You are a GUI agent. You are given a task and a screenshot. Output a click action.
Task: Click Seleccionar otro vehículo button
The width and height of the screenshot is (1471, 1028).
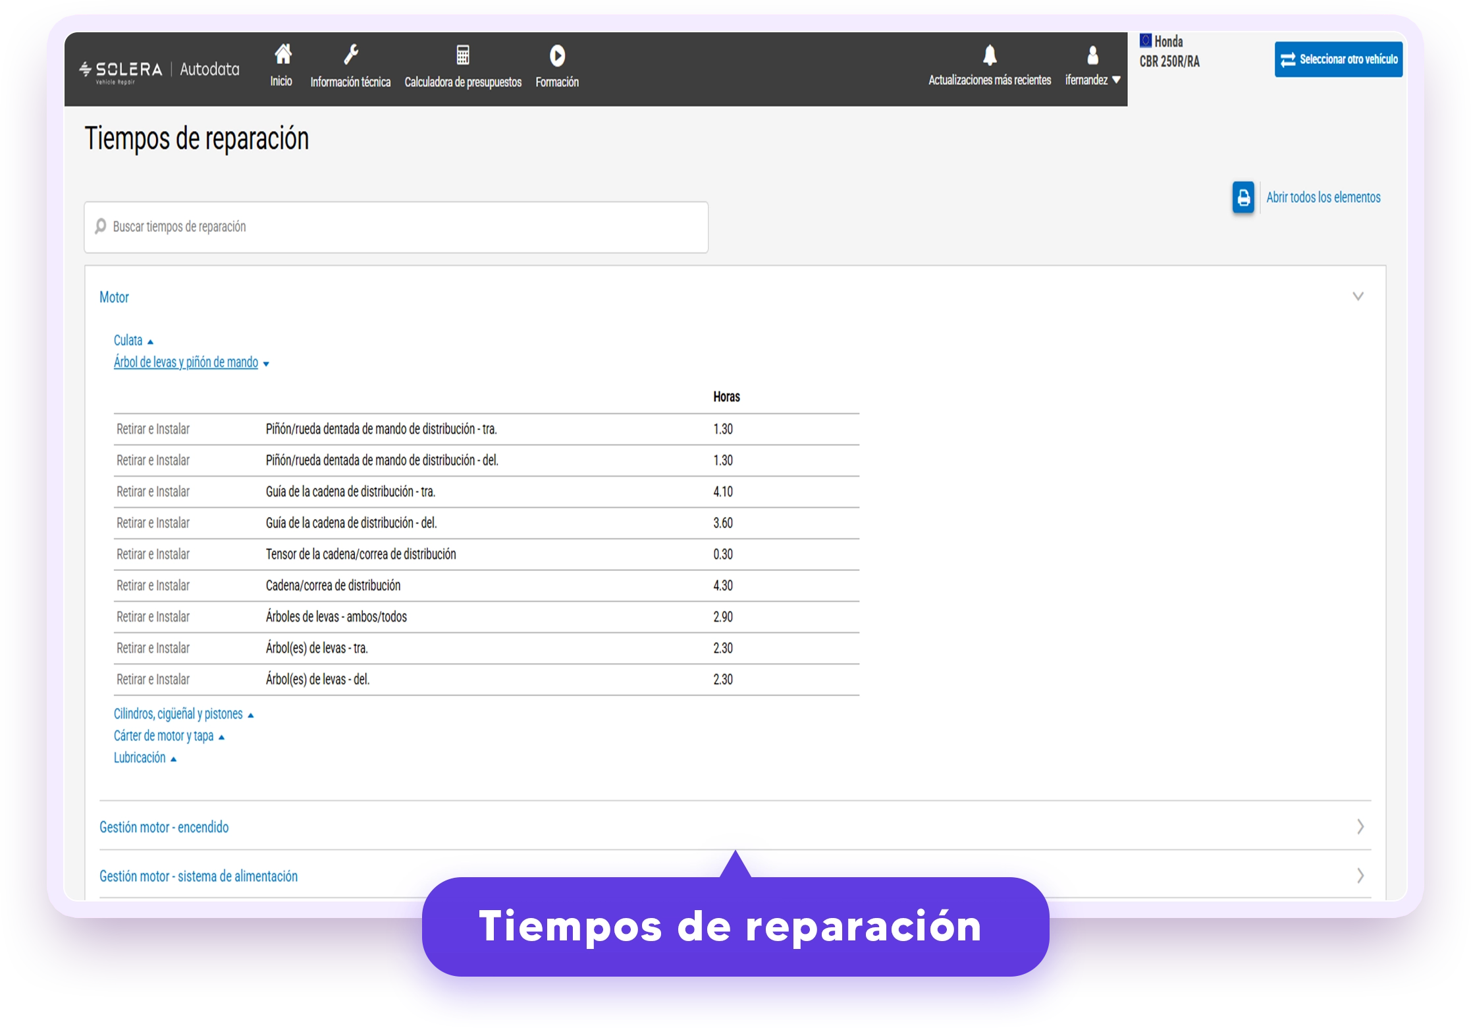click(x=1338, y=59)
